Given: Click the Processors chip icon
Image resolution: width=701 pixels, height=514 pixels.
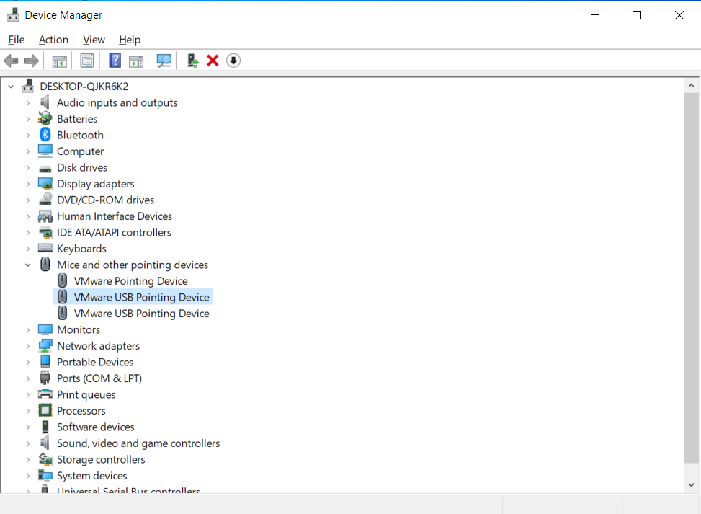Looking at the screenshot, I should (45, 410).
